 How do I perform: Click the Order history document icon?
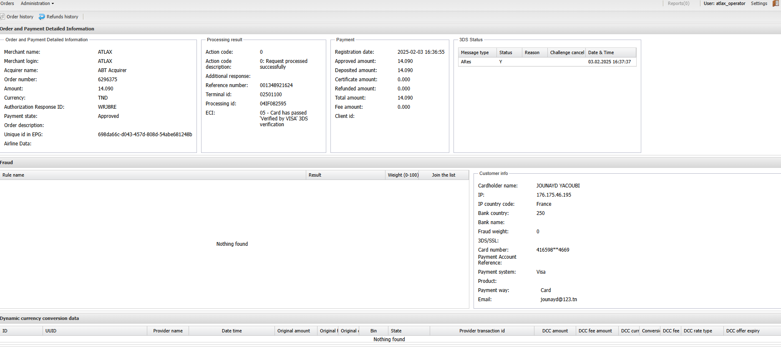[x=3, y=17]
